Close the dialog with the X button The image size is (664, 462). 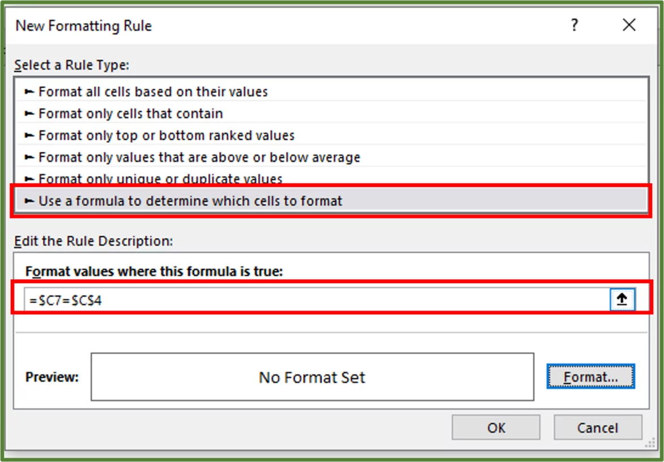pos(629,25)
